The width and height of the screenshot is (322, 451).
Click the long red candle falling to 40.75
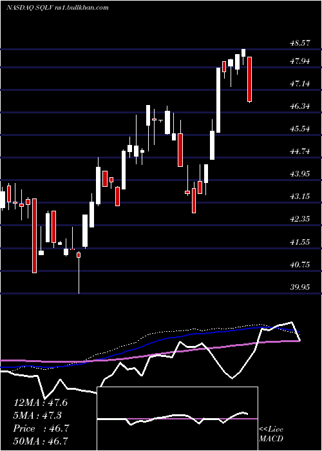[35, 236]
